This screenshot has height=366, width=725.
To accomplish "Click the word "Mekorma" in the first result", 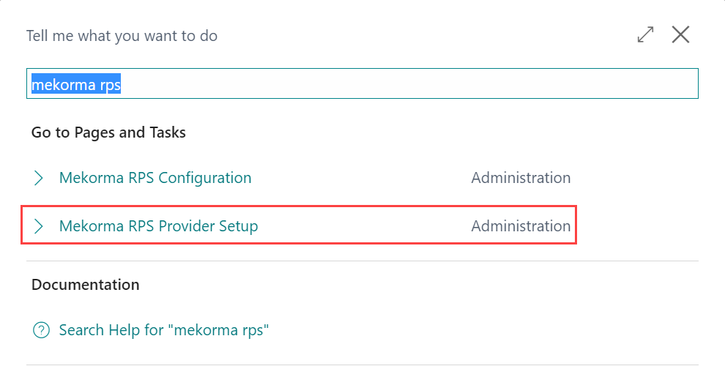I will pyautogui.click(x=89, y=178).
